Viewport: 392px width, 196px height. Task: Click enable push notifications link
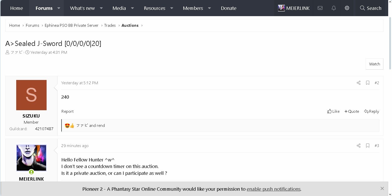pyautogui.click(x=273, y=189)
